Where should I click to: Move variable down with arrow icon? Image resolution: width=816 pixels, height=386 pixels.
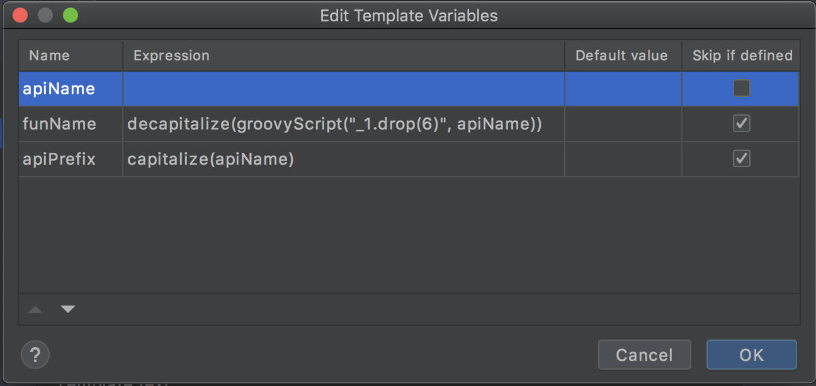click(68, 309)
